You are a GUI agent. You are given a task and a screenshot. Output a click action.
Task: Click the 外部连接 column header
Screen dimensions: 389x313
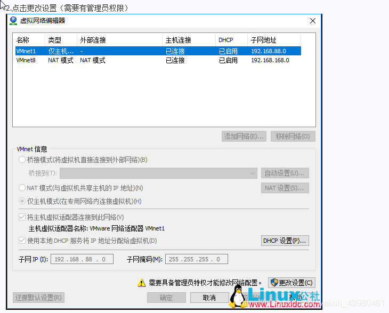point(119,40)
